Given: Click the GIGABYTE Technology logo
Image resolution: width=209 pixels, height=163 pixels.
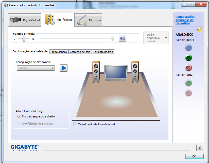Looking at the screenshot, I should (x=25, y=148).
